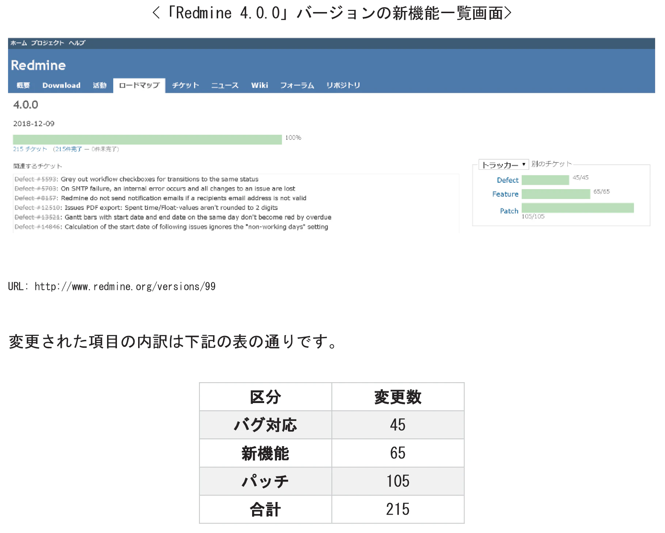665x533 pixels.
Task: Expand the トラッカー dropdown
Action: coord(503,165)
